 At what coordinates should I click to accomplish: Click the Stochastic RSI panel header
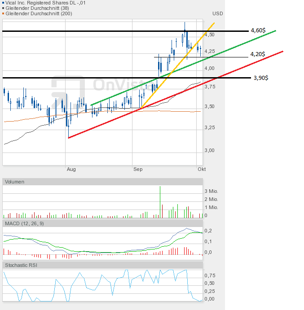pos(102,265)
